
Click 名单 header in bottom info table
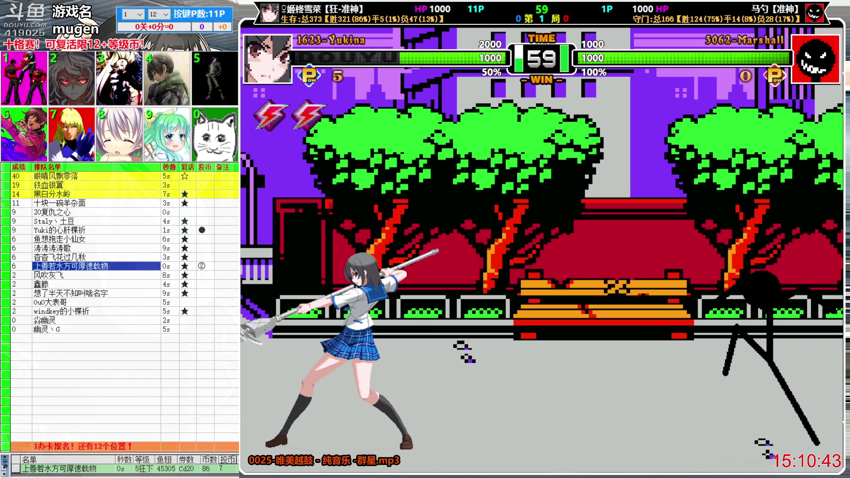point(29,459)
